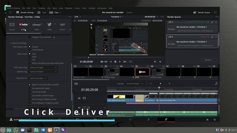The image size is (237, 133).
Task: Stop playback in the viewer
Action: (115, 62)
